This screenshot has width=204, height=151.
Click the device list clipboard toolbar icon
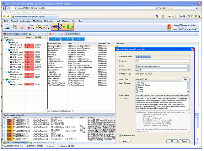tap(7, 27)
